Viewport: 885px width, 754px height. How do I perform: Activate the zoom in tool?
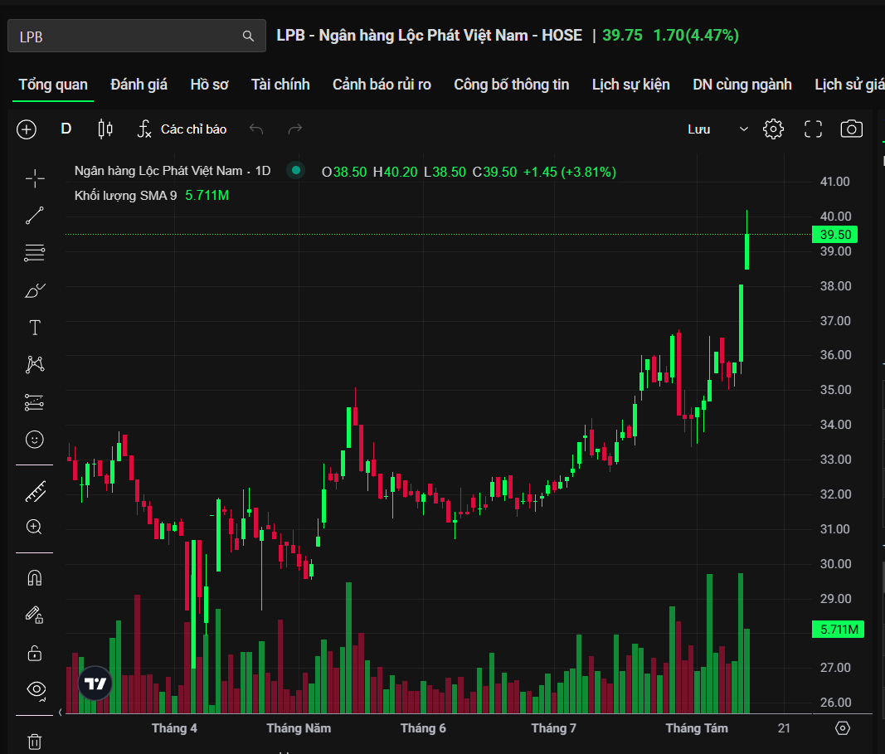point(35,527)
